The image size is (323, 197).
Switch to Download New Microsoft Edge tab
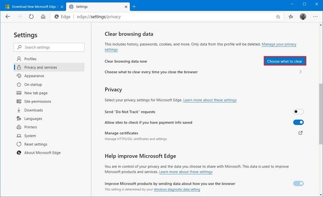coord(33,6)
